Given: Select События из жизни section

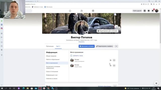Looking at the screenshot, I should 52,78.
